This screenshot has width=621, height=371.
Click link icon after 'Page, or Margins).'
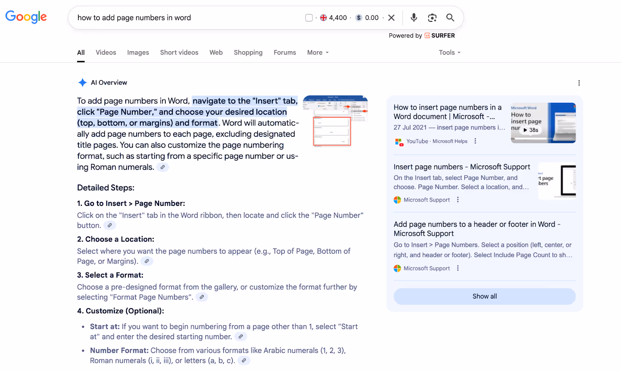click(x=147, y=261)
